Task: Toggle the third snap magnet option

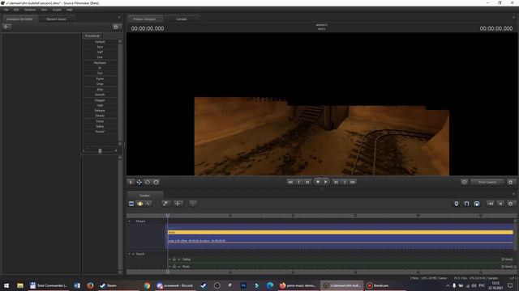Action: pyautogui.click(x=477, y=204)
